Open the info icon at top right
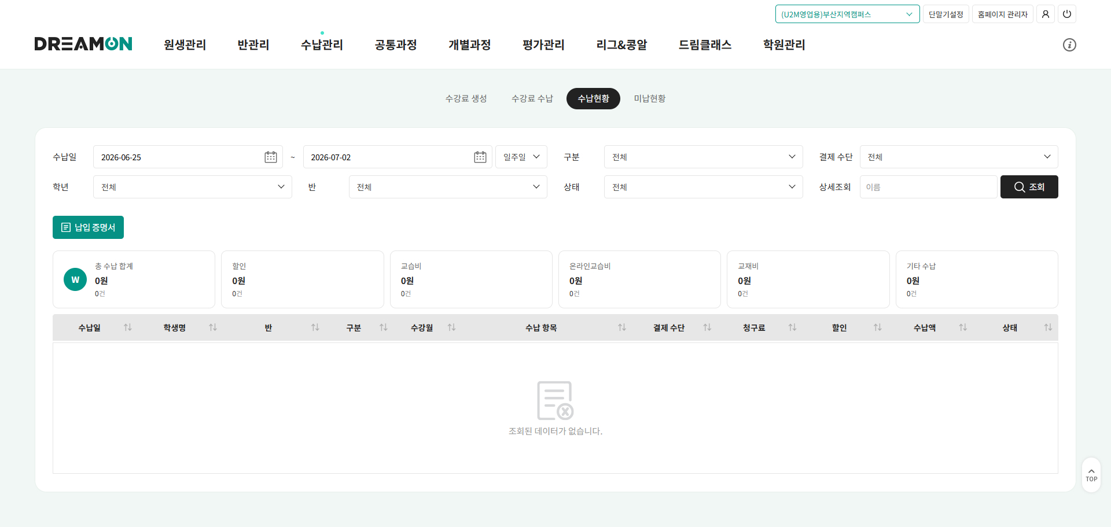The image size is (1111, 527). pyautogui.click(x=1069, y=45)
